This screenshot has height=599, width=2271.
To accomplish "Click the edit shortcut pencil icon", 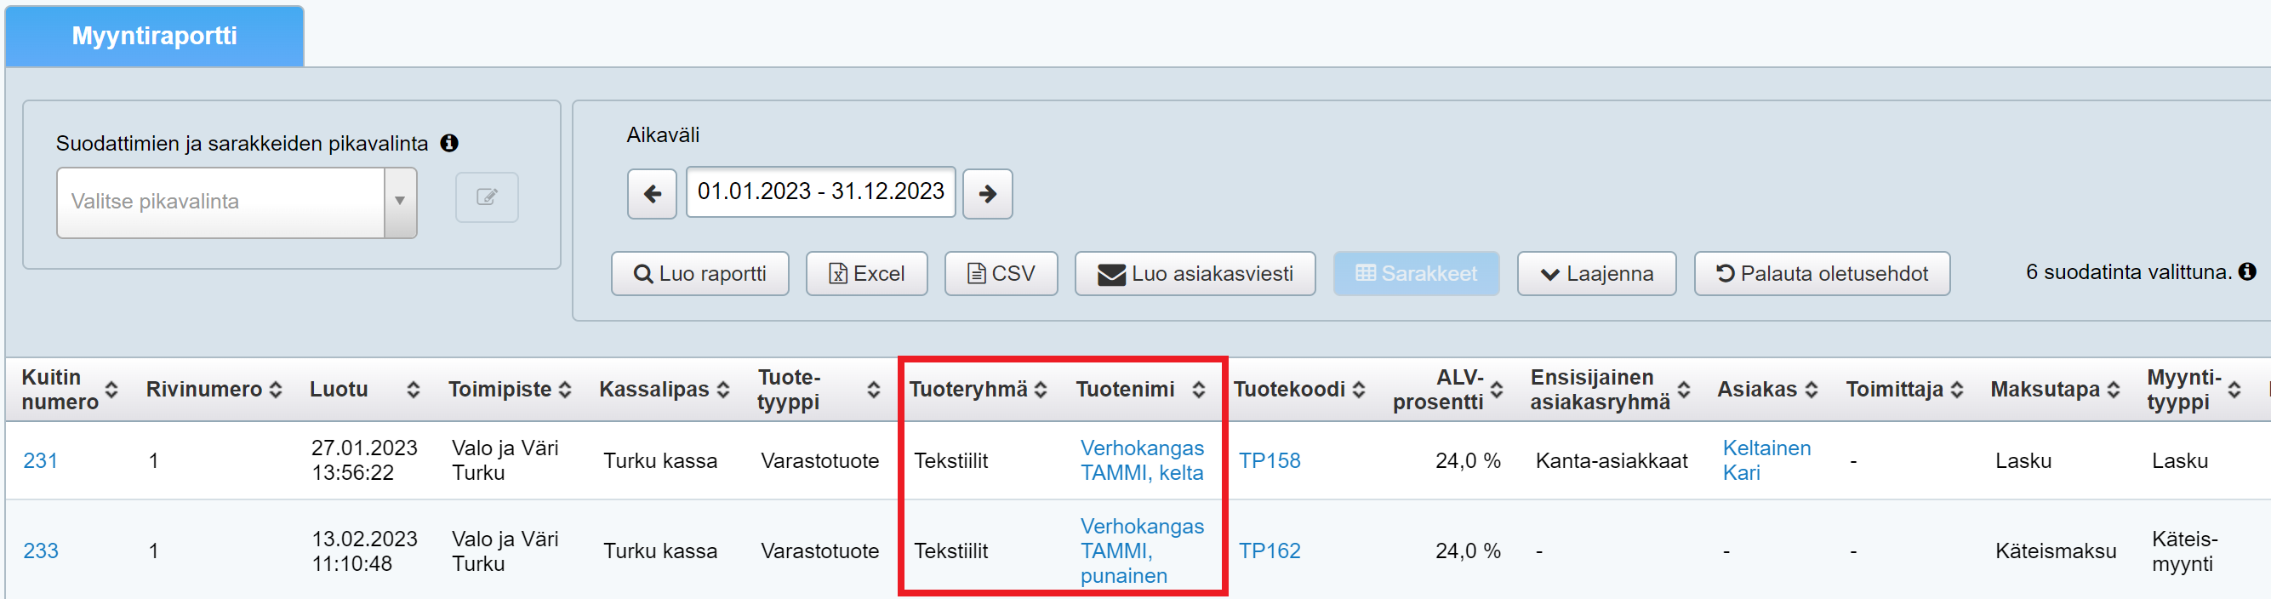I will [x=487, y=197].
